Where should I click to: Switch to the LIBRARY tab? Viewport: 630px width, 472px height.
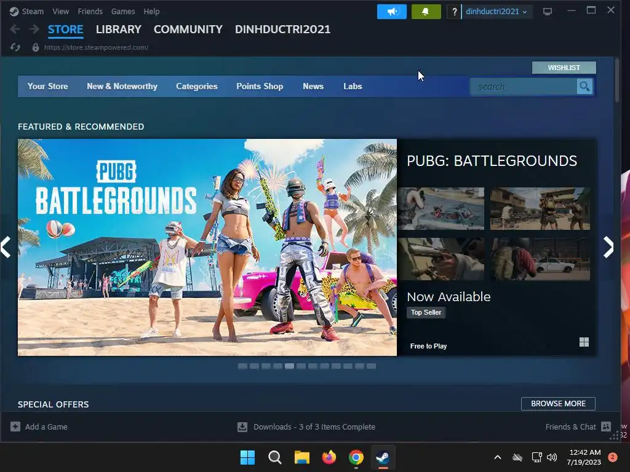pos(119,29)
